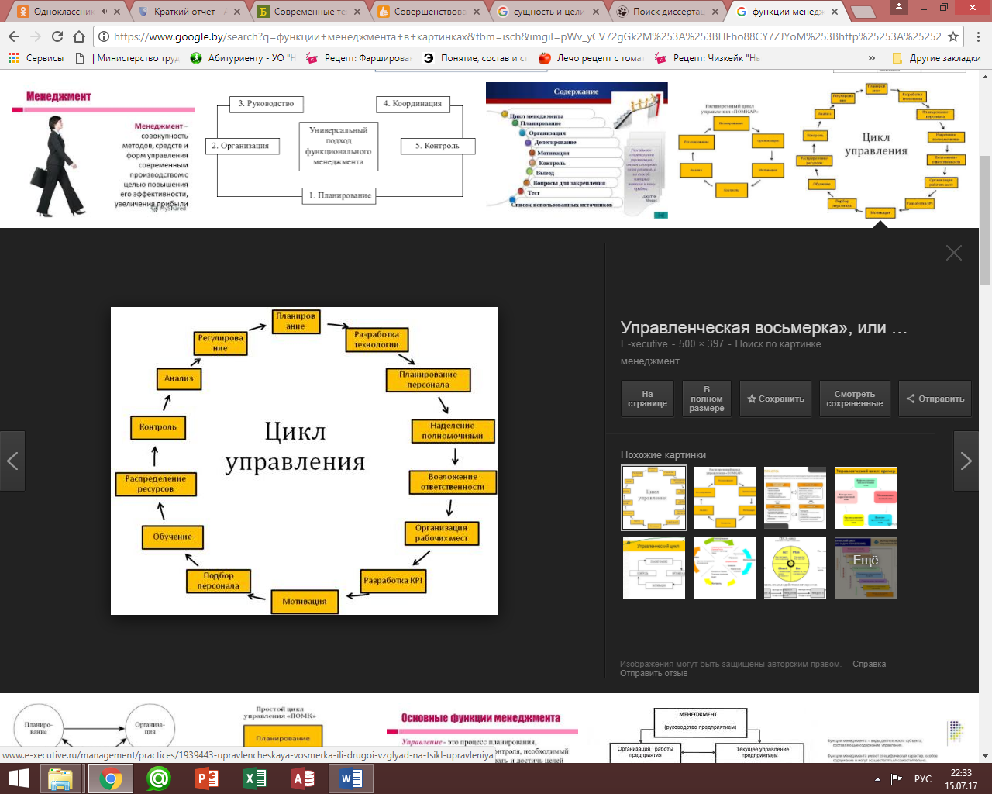Viewport: 992px width, 794px height.
Task: Select the Универсальный подход diagram thumbnail
Action: (x=340, y=150)
